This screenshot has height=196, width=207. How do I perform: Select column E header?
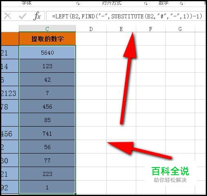[121, 29]
